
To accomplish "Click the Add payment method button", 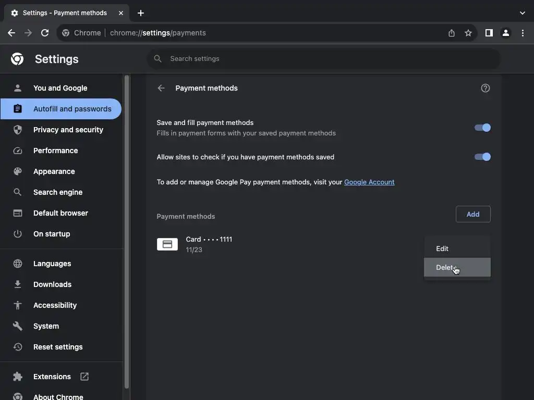I will 473,214.
